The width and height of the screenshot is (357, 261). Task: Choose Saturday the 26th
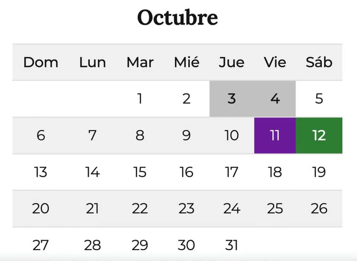(319, 208)
